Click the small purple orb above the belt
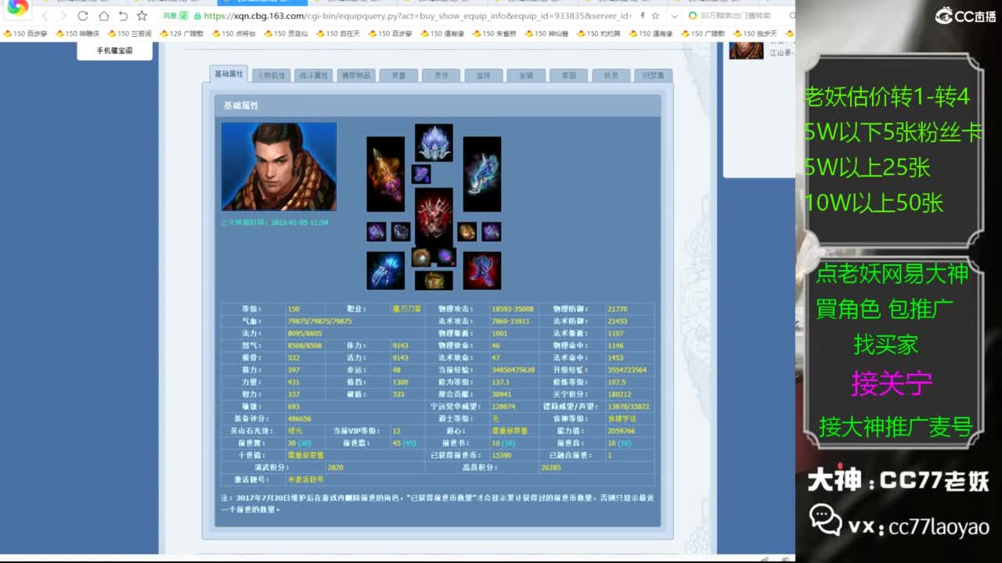Screen dimensions: 1002x563 pyautogui.click(x=446, y=257)
